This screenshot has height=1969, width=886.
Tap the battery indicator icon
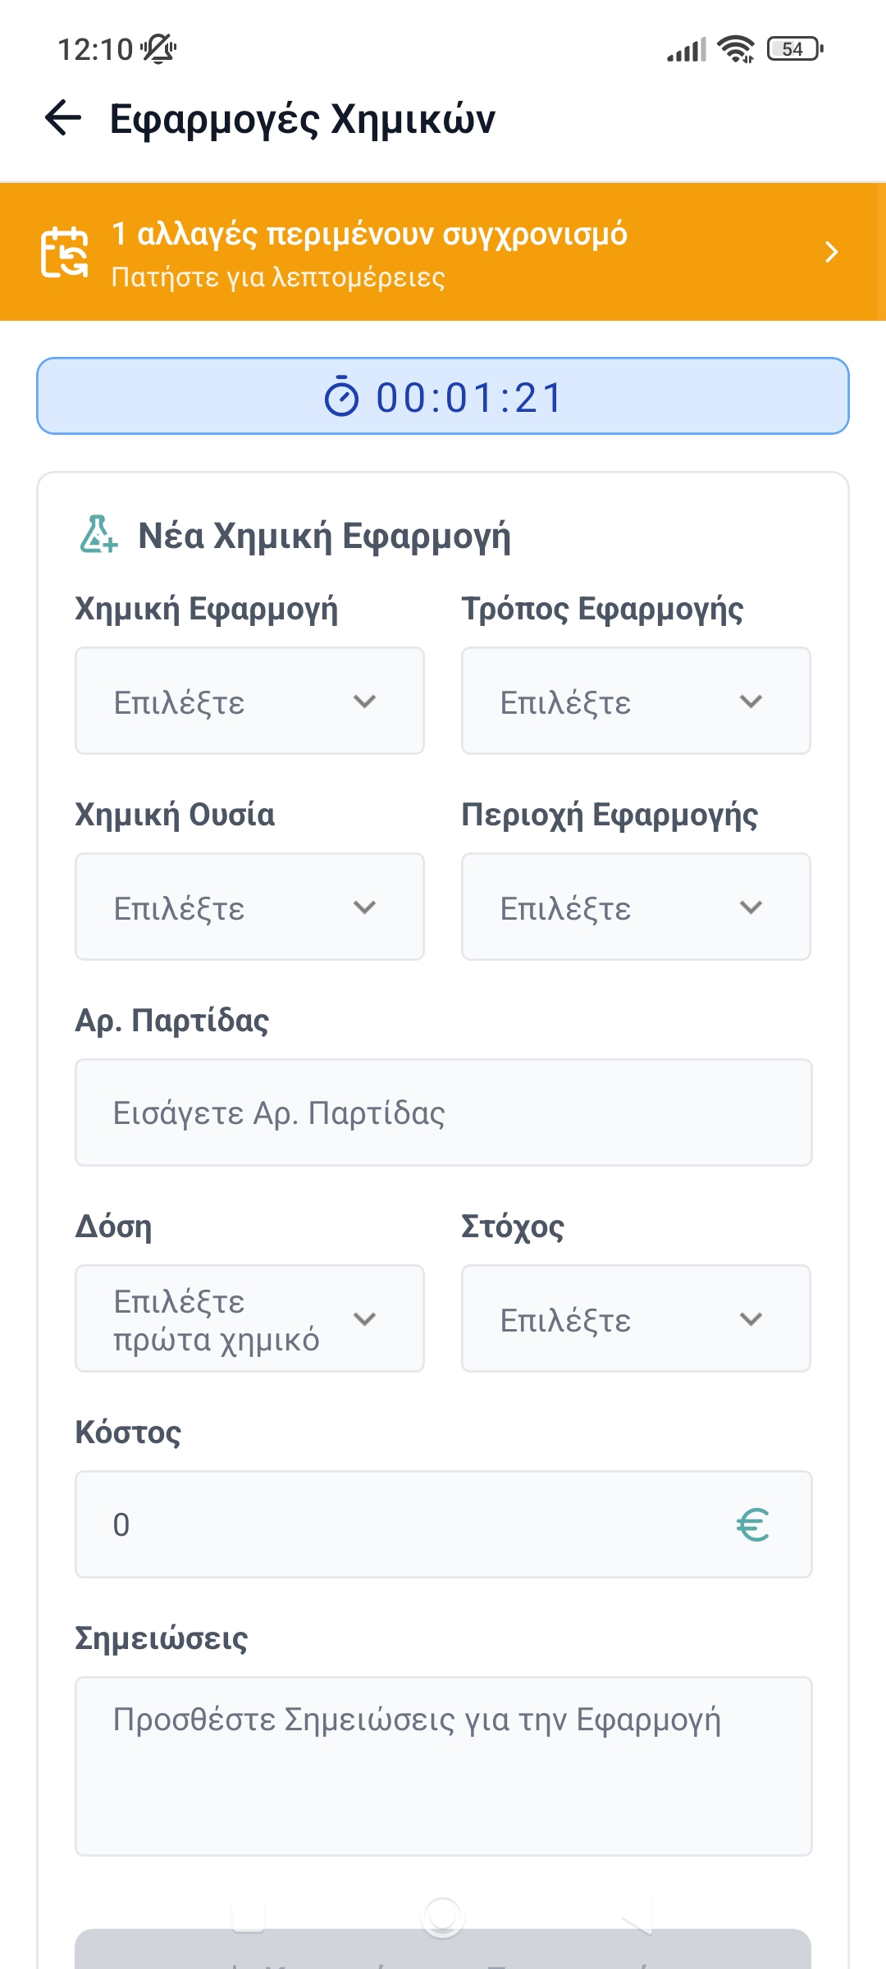pyautogui.click(x=794, y=49)
